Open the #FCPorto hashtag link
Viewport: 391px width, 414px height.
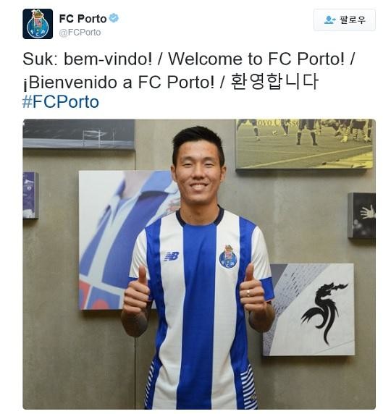pos(61,102)
